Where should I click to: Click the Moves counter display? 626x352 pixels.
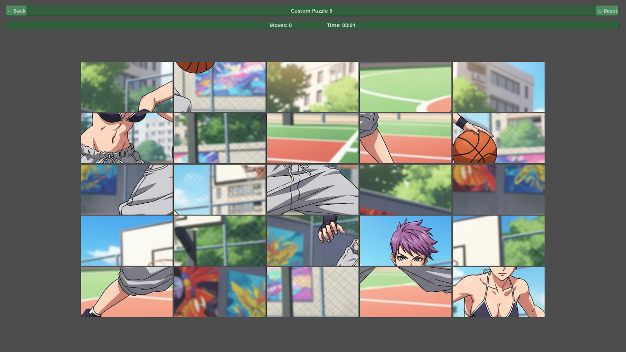[x=280, y=25]
